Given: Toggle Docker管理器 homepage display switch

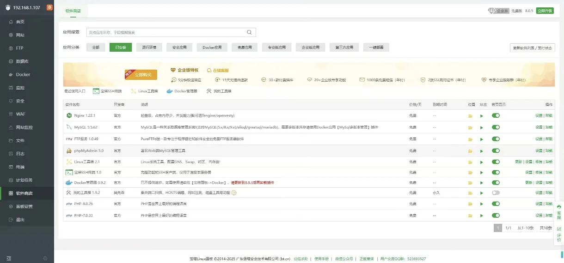Looking at the screenshot, I should click(496, 183).
